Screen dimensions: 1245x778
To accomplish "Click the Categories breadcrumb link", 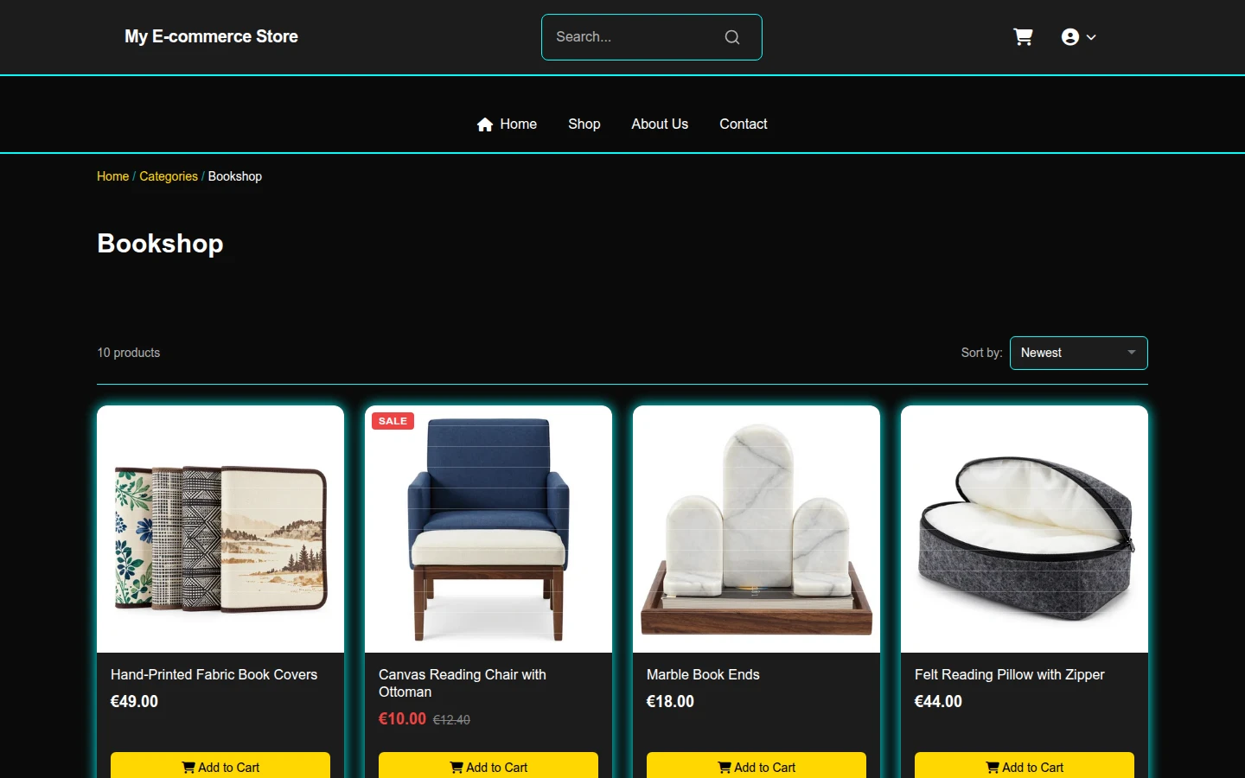I will click(x=169, y=176).
